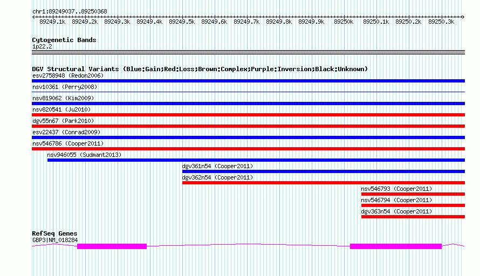Click the blue bar under nsv946055

(256, 160)
